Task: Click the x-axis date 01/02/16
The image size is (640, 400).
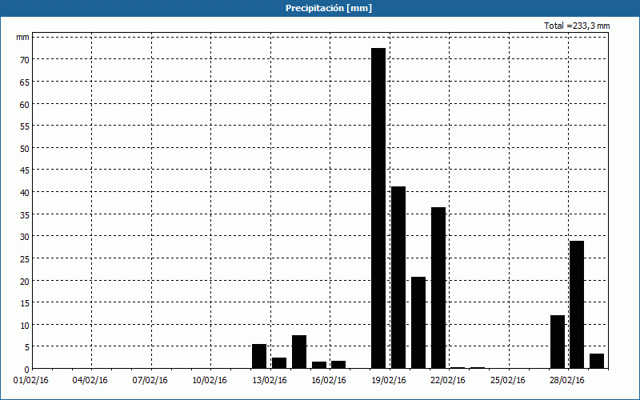Action: point(30,381)
